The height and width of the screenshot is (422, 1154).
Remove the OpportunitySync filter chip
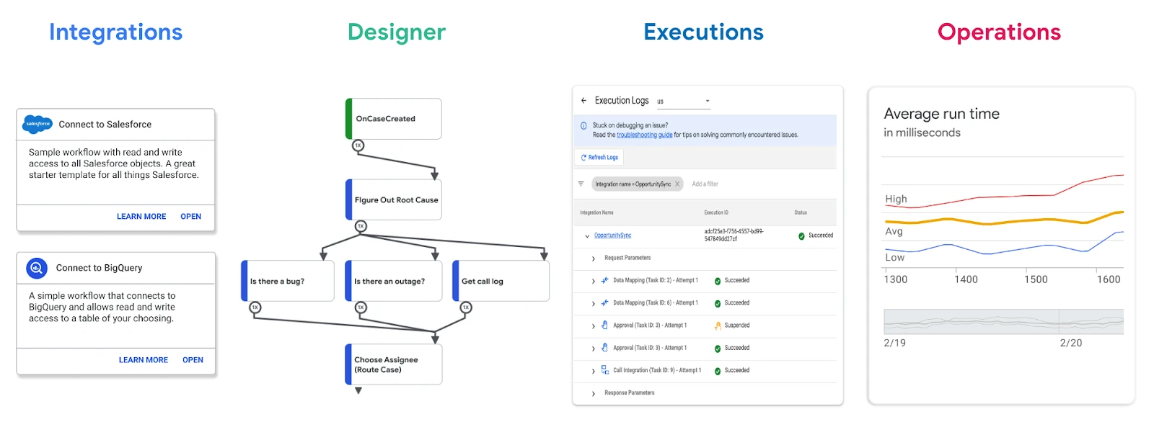(677, 184)
